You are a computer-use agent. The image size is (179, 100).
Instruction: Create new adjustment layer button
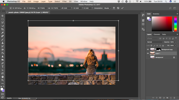tap(164, 98)
